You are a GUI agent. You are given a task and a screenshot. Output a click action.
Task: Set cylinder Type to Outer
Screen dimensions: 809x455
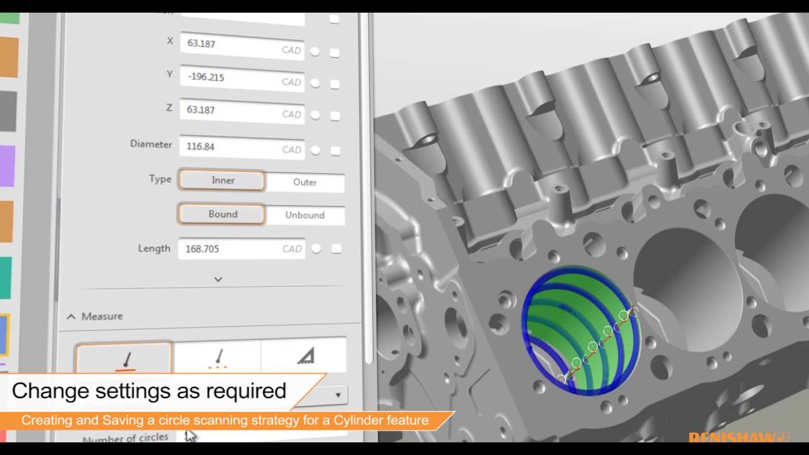305,182
